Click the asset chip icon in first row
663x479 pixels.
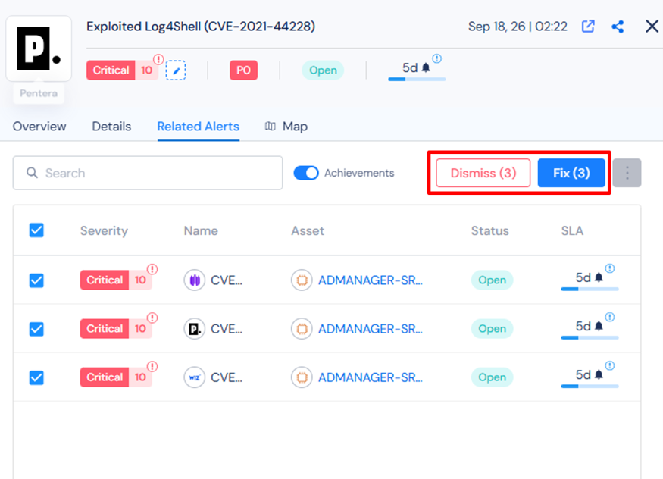tap(302, 280)
